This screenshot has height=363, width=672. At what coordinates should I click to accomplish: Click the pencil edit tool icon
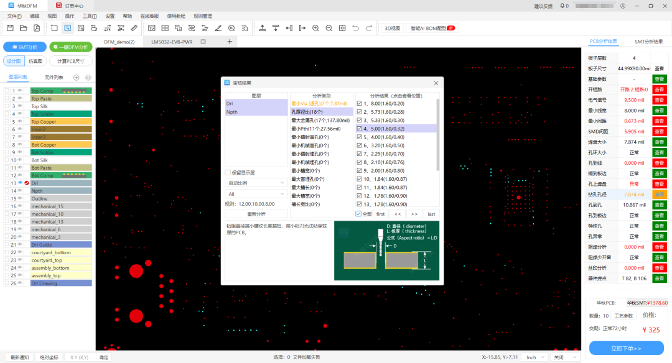(218, 28)
